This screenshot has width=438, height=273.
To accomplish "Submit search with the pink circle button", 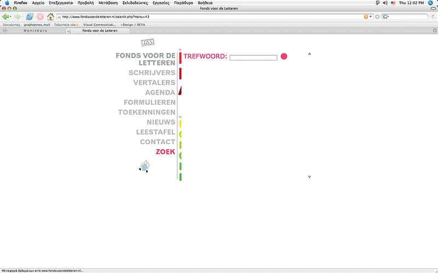I will pyautogui.click(x=284, y=56).
